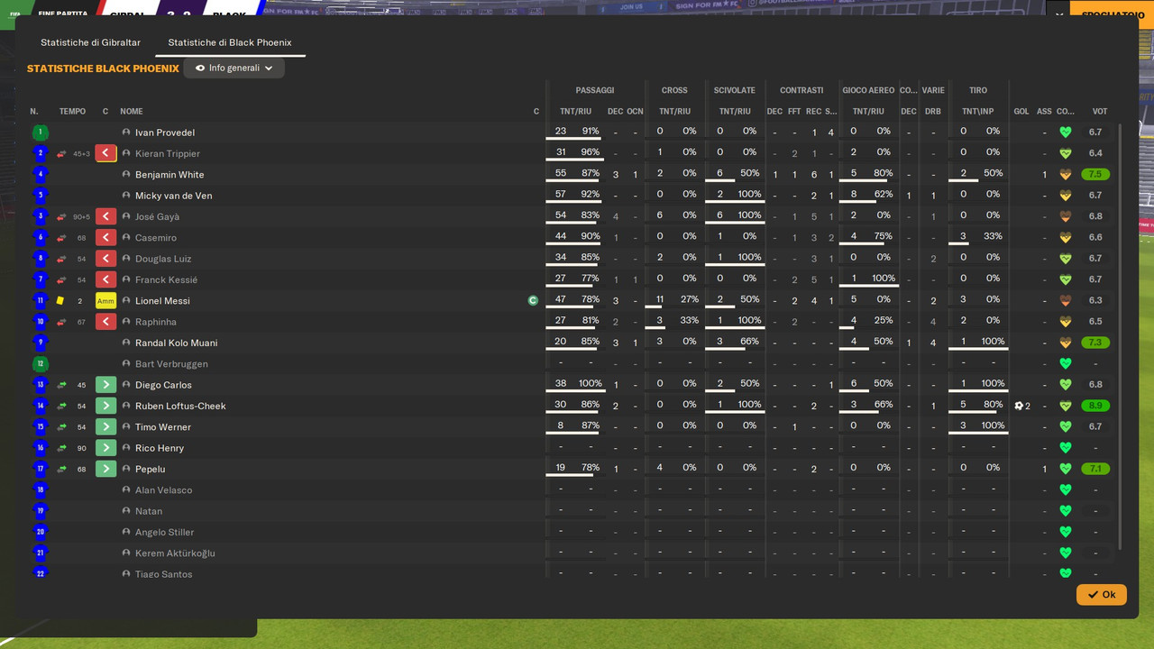
Task: Click Ivan Provedel's green number 1 shirt icon
Action: click(x=40, y=133)
